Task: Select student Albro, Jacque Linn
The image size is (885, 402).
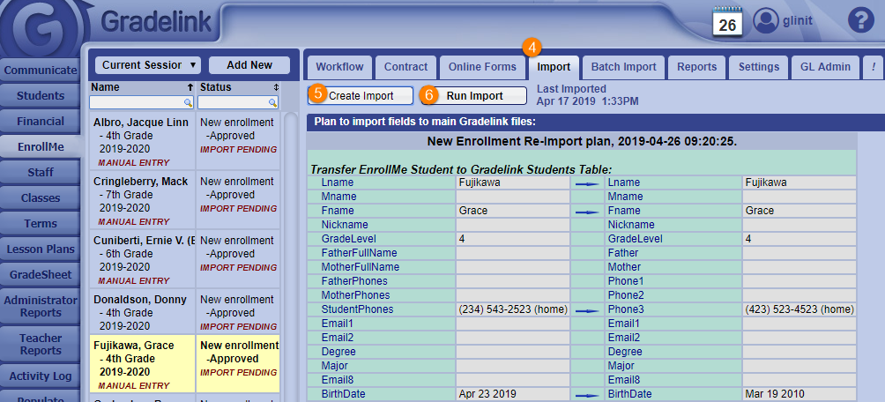Action: coord(142,142)
